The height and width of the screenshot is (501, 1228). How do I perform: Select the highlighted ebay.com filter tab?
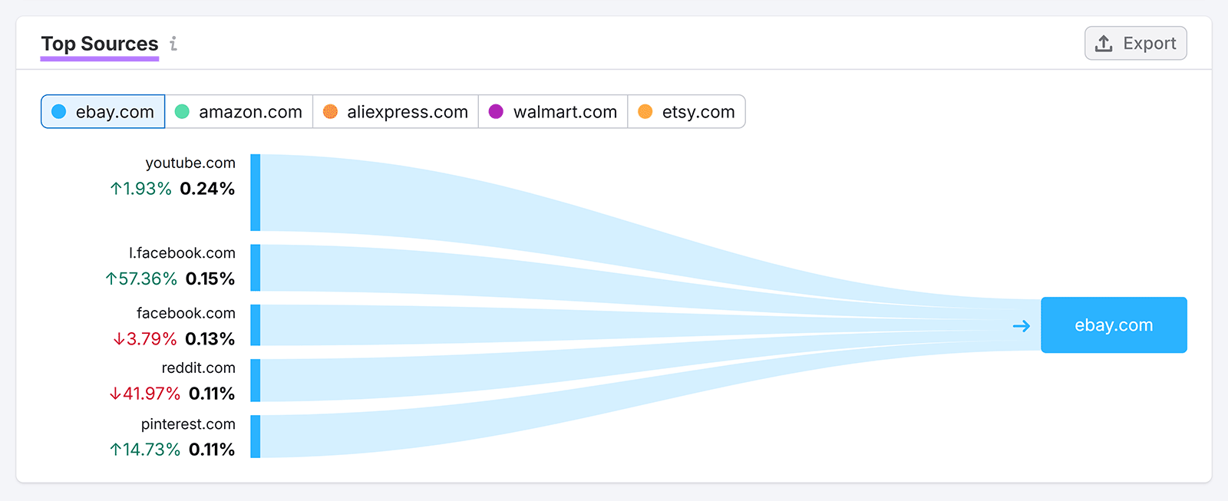click(x=102, y=111)
